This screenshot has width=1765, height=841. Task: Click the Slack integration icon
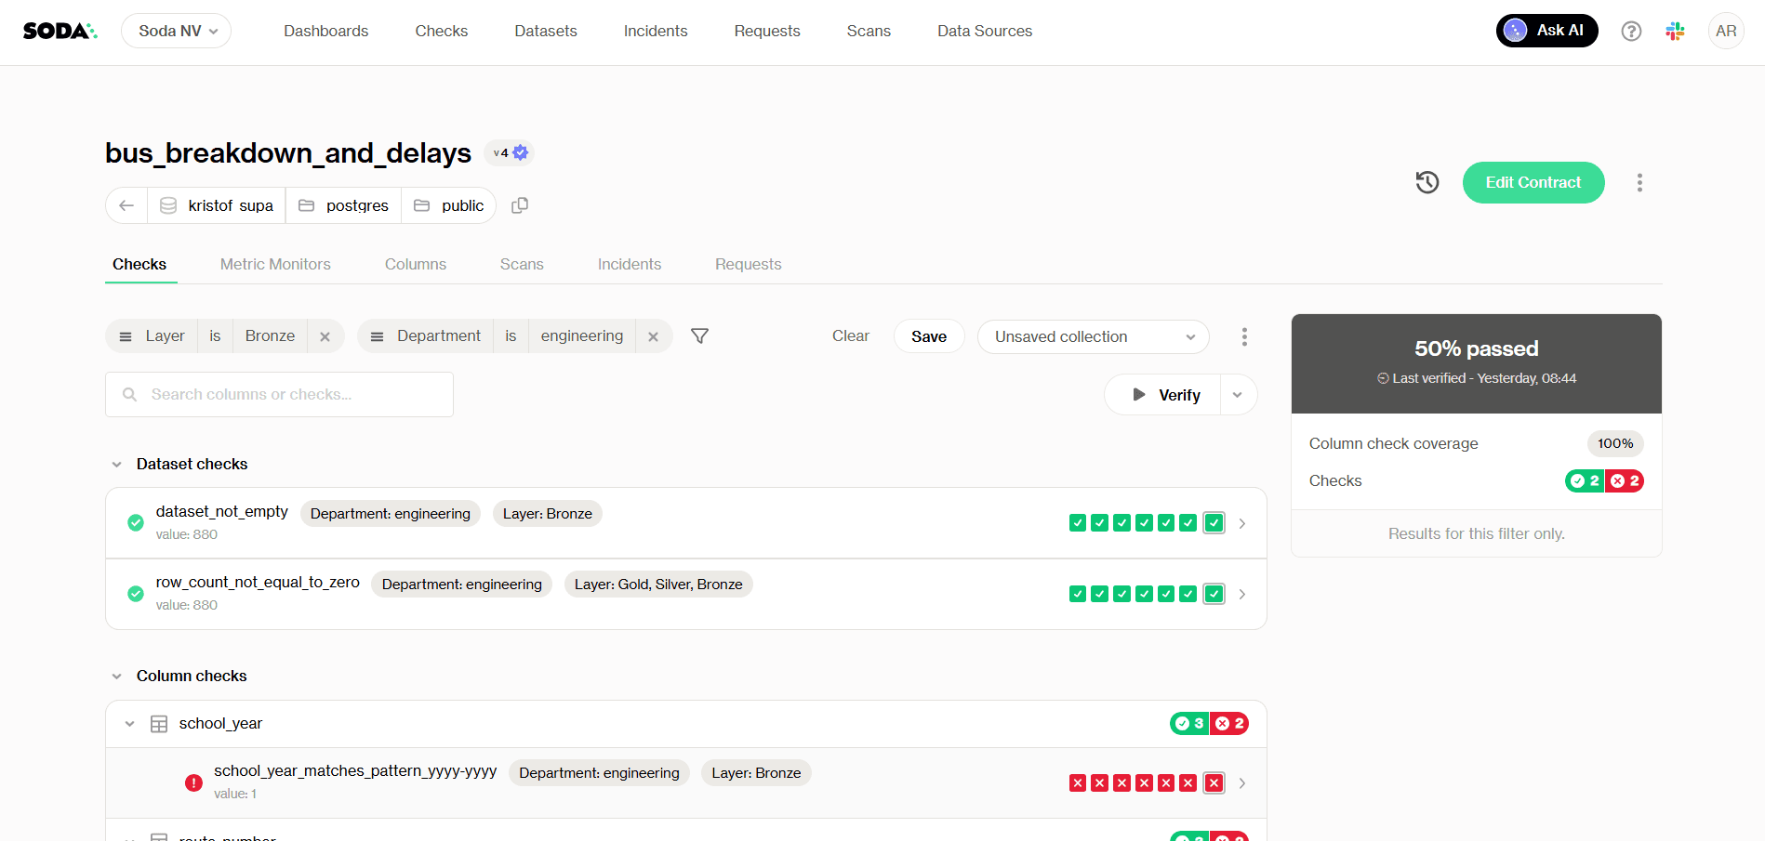pyautogui.click(x=1675, y=30)
